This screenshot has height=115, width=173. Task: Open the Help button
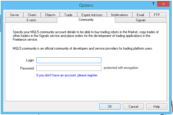point(157,107)
